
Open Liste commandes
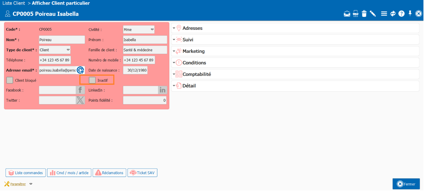tap(26, 173)
